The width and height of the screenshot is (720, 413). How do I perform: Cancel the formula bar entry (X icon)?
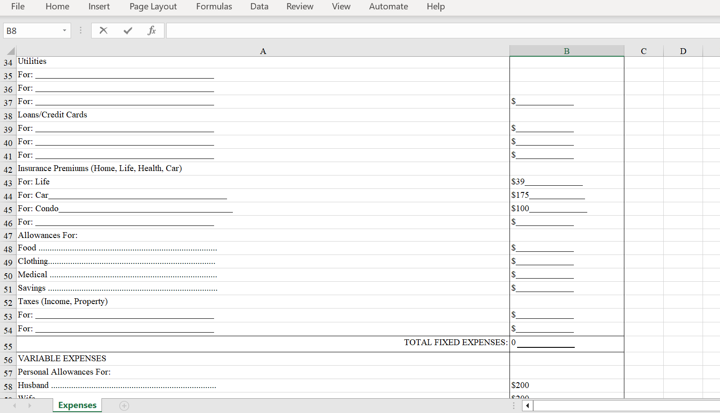(x=103, y=30)
